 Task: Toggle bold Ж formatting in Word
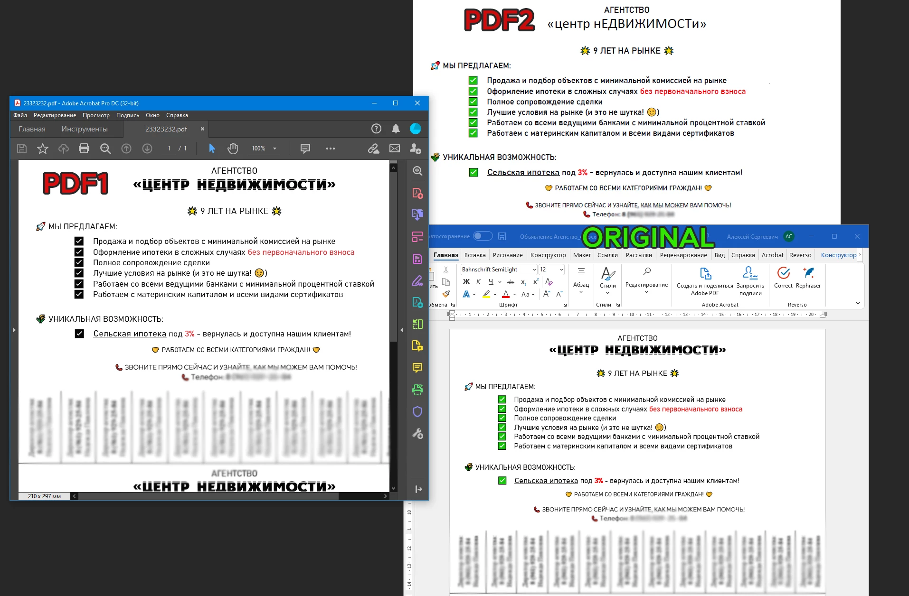point(466,282)
